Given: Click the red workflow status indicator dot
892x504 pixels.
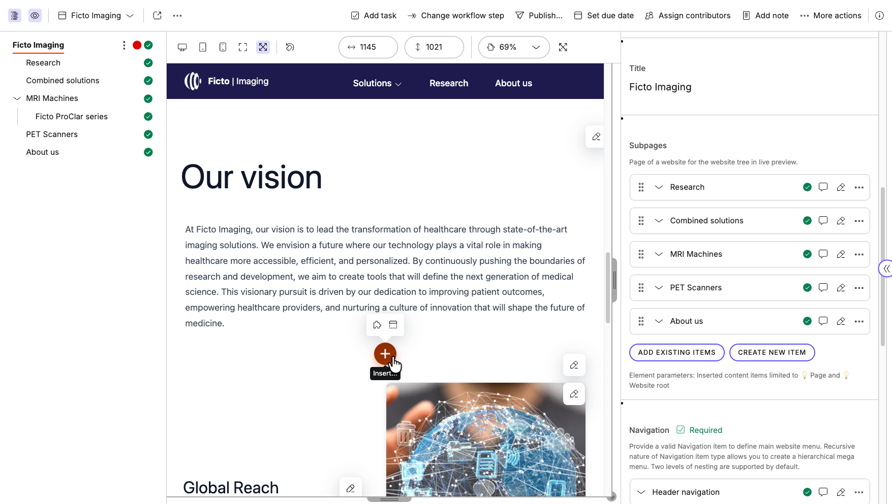Looking at the screenshot, I should (136, 45).
